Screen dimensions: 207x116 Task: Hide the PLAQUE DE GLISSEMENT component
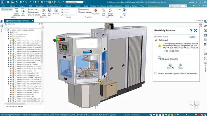pyautogui.click(x=11, y=56)
